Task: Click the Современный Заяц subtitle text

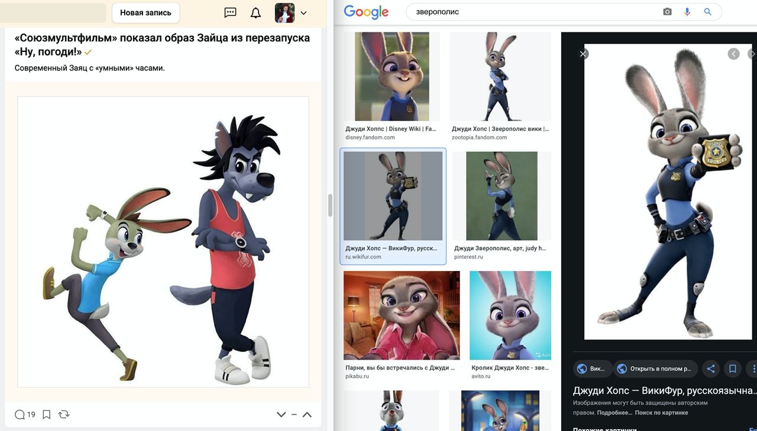Action: 90,68
